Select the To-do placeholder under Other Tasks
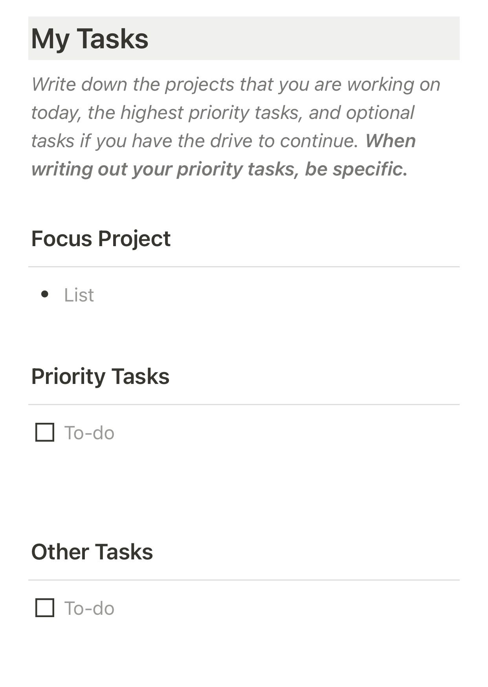488x687 pixels. click(x=89, y=608)
